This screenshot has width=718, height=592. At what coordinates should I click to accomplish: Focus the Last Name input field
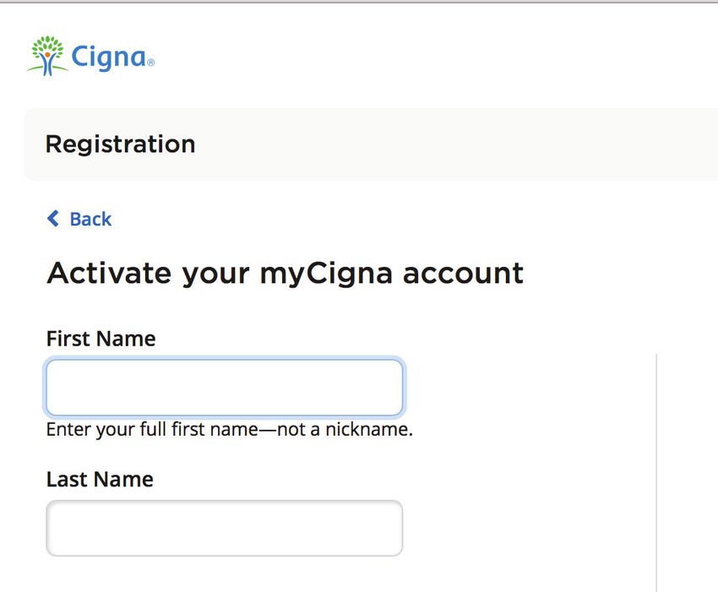pyautogui.click(x=225, y=528)
